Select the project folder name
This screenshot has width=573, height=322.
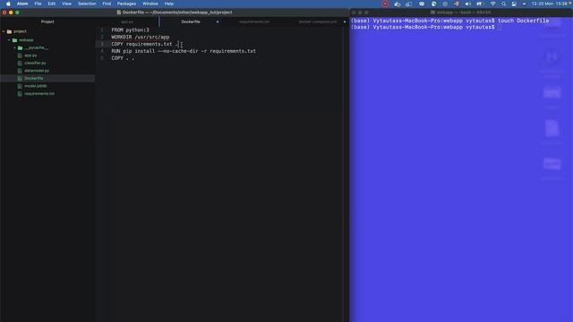coord(20,31)
